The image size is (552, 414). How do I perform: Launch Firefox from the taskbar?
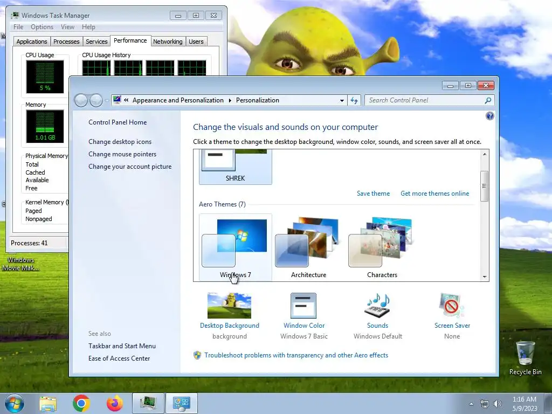coord(114,403)
